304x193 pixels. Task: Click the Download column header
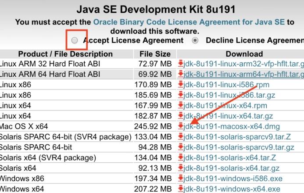(x=244, y=54)
